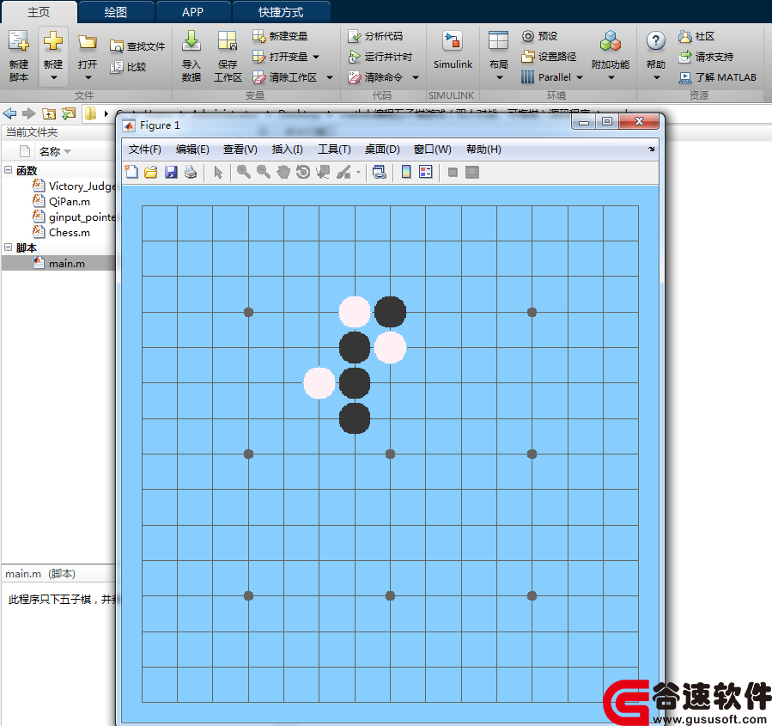Viewport: 772px width, 726px height.
Task: Click New Variable (新建变量)
Action: (280, 36)
